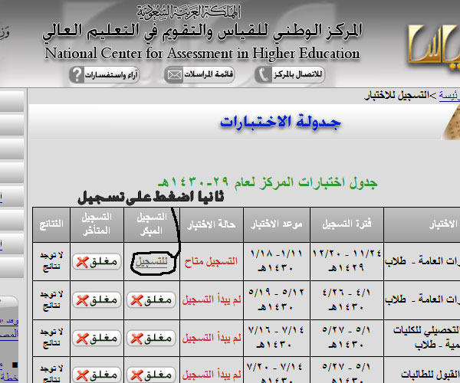The image size is (460, 383).
Task: Click the حالة الاختبار column header
Action: point(212,224)
